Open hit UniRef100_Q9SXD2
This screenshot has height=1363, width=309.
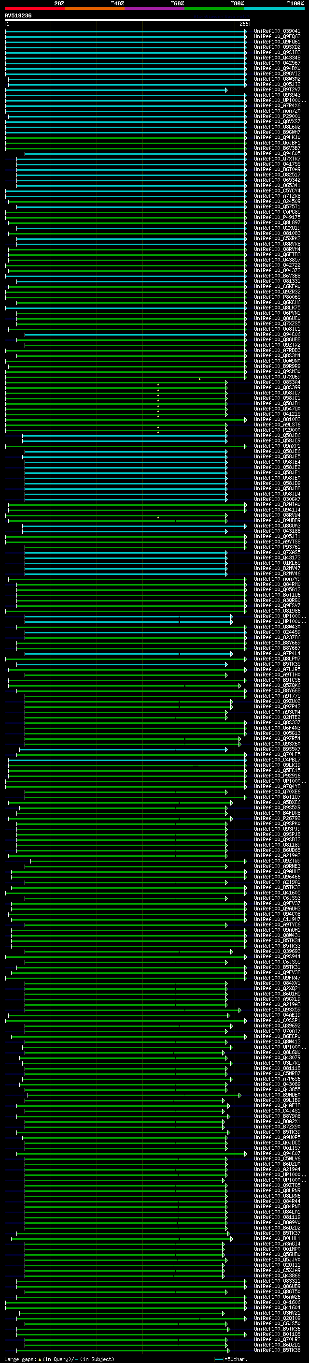click(x=277, y=47)
